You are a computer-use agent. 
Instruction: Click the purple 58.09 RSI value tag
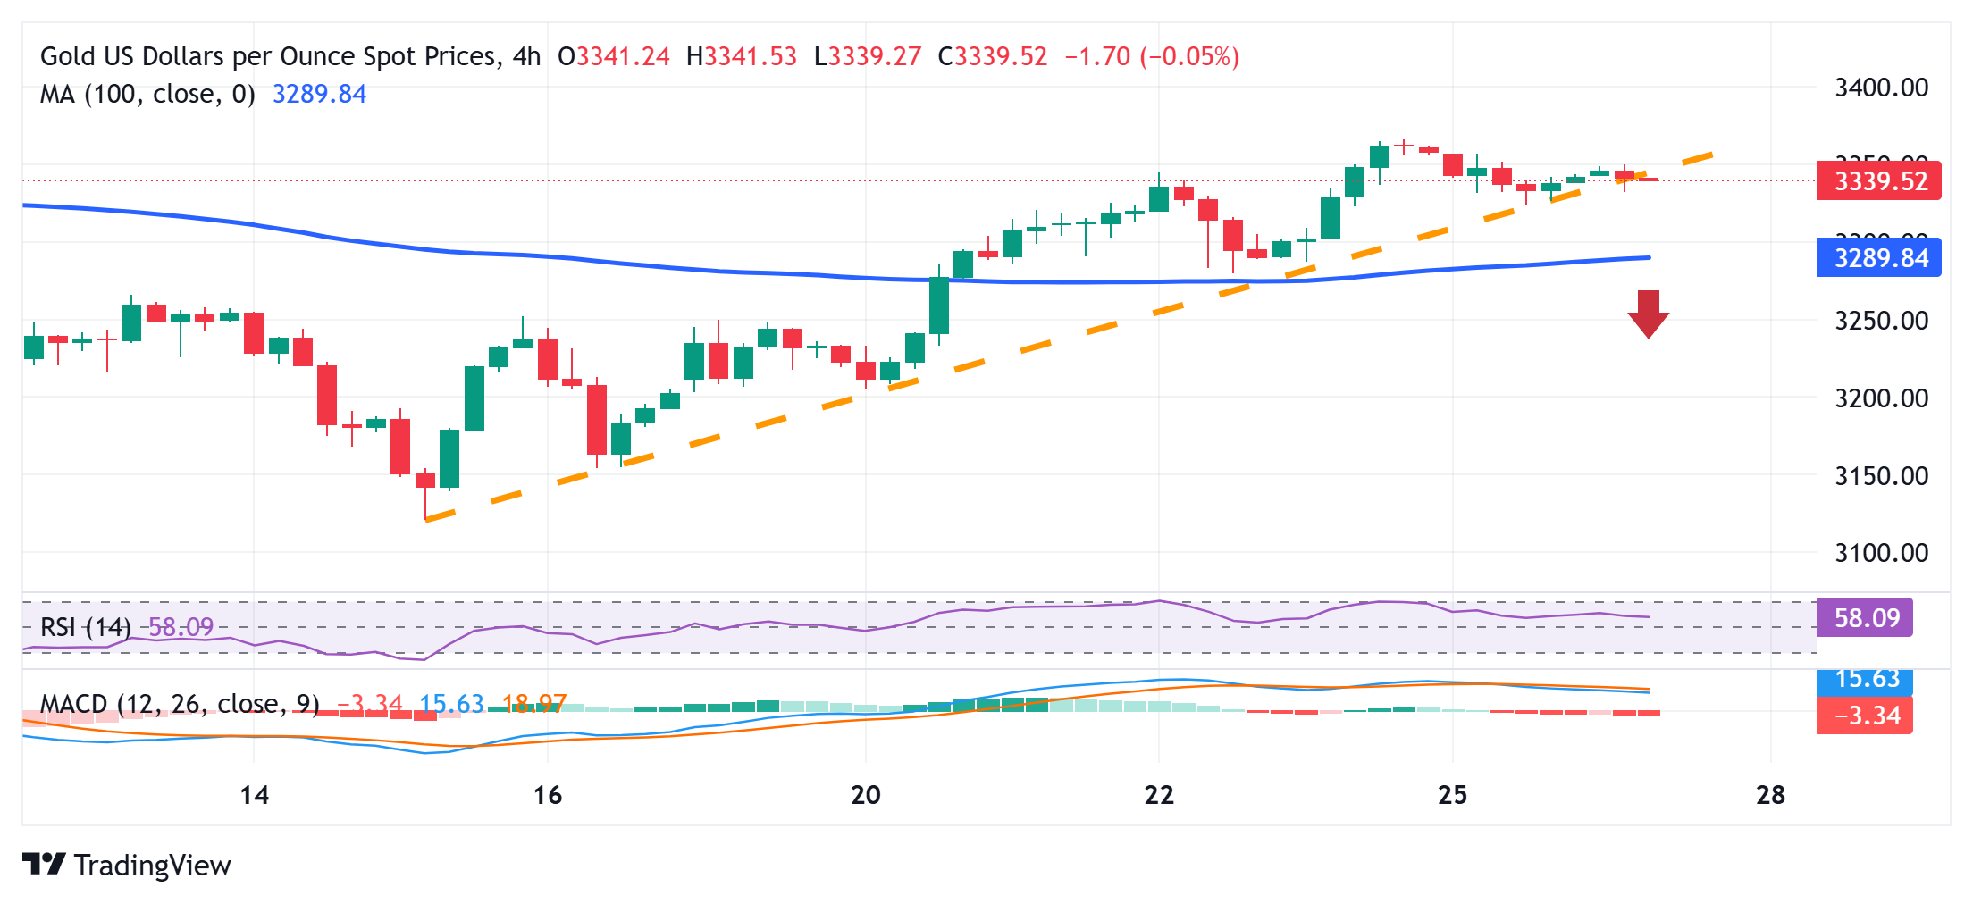[x=1865, y=617]
